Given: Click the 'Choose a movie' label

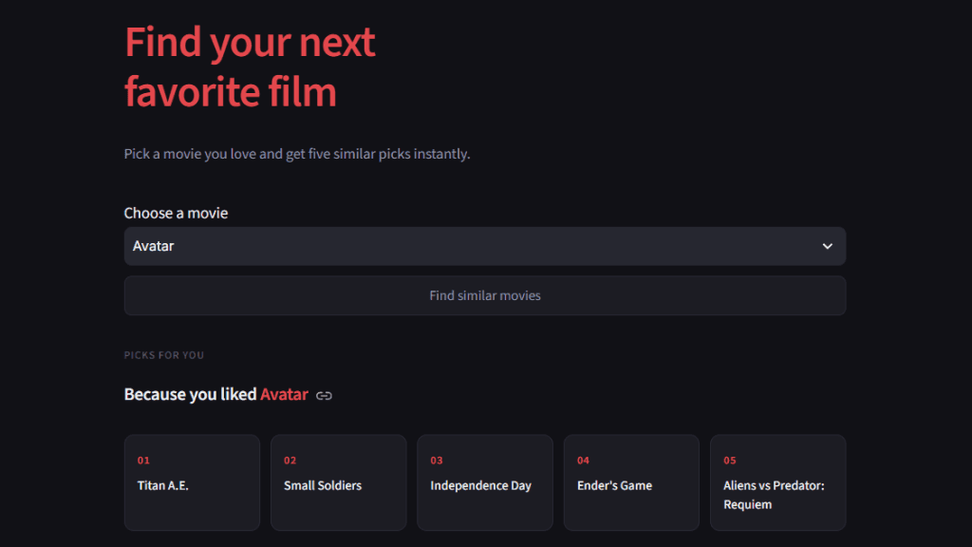Looking at the screenshot, I should tap(176, 213).
